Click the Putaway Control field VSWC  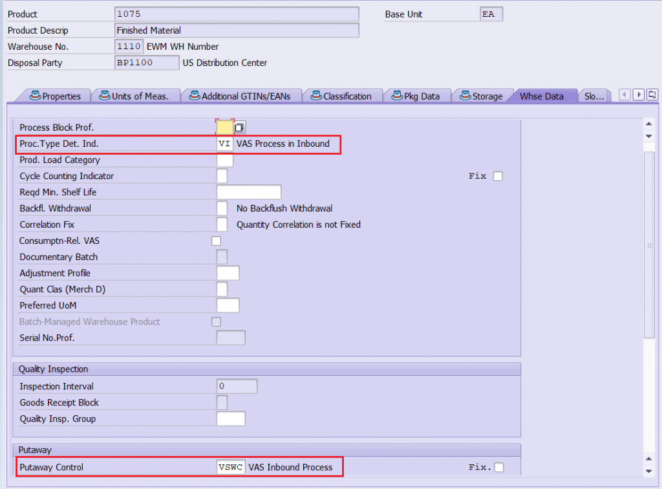tap(231, 468)
